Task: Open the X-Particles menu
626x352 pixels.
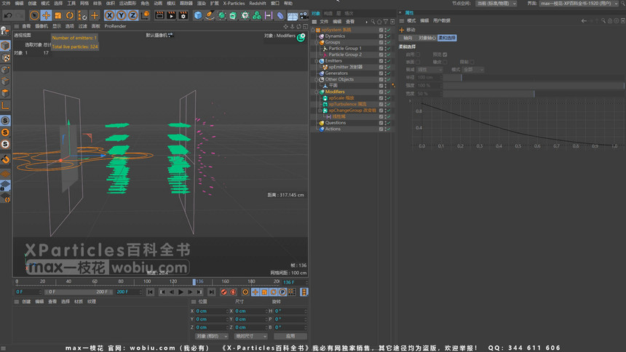Action: [234, 3]
